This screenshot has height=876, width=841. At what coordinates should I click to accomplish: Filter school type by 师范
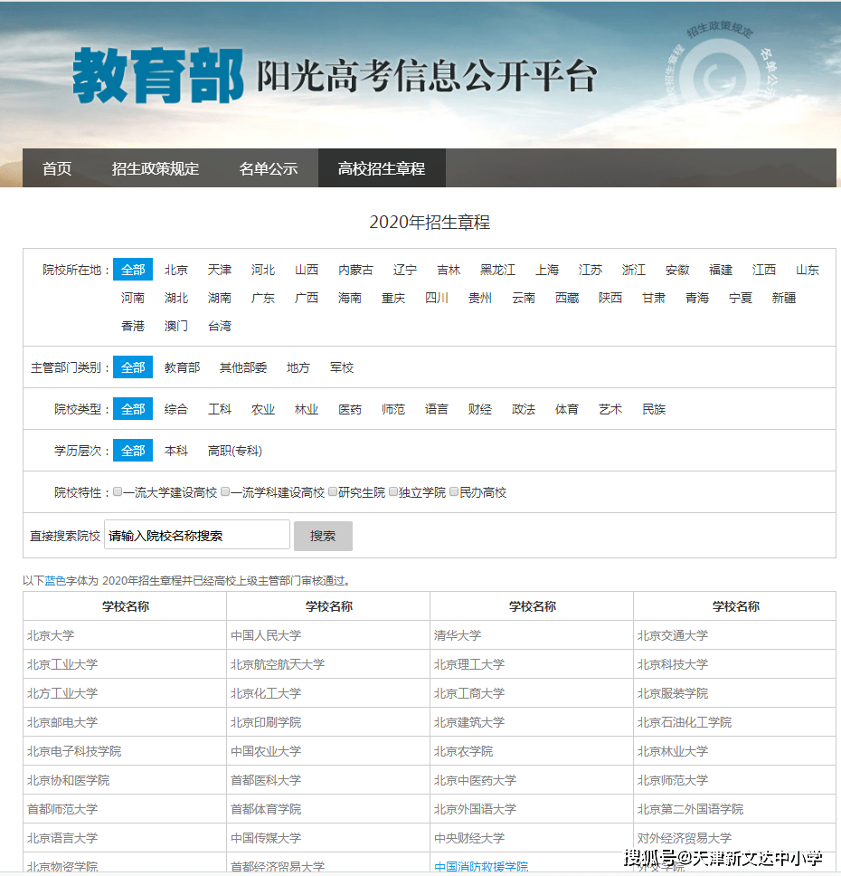coord(393,409)
